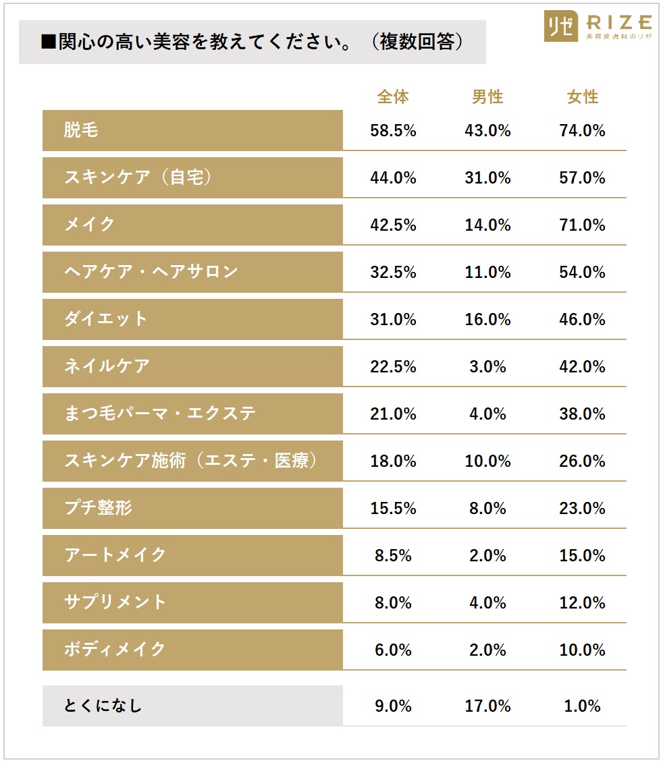Click the スキンケア(自宅) row label

coord(138,178)
